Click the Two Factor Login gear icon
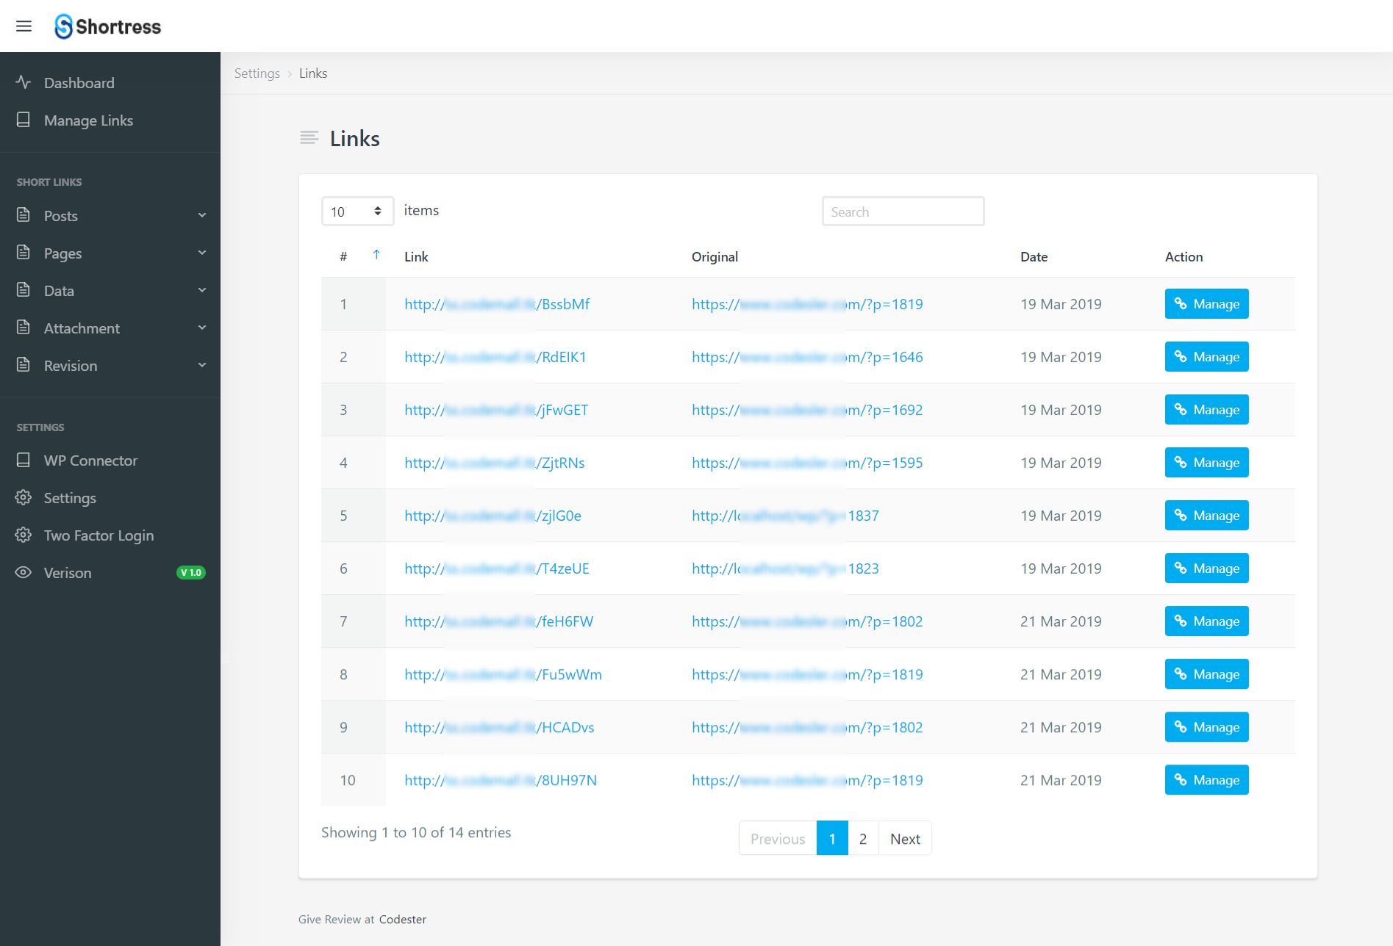This screenshot has width=1393, height=946. point(24,535)
